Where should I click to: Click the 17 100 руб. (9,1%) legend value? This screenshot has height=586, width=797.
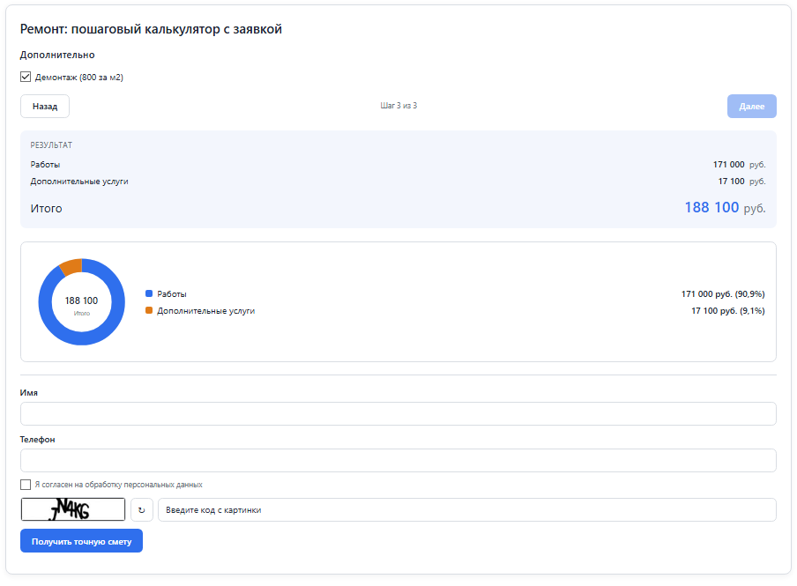click(x=728, y=310)
